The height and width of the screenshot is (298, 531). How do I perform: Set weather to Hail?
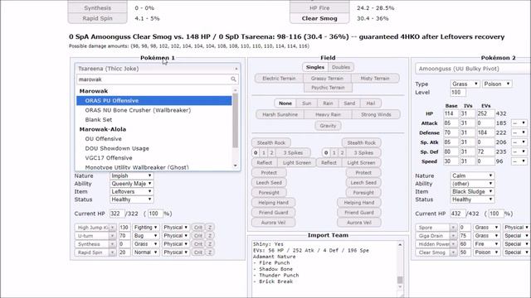tap(371, 103)
